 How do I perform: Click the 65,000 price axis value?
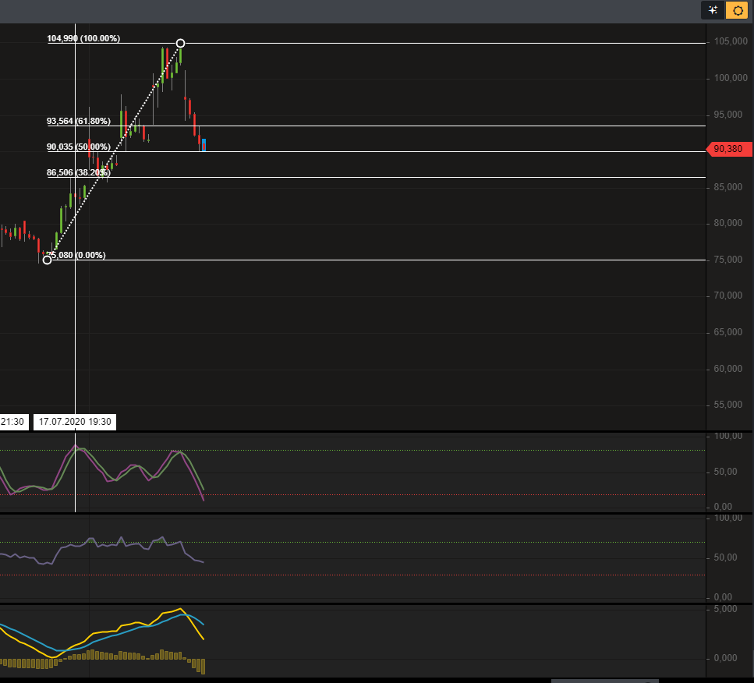click(728, 332)
